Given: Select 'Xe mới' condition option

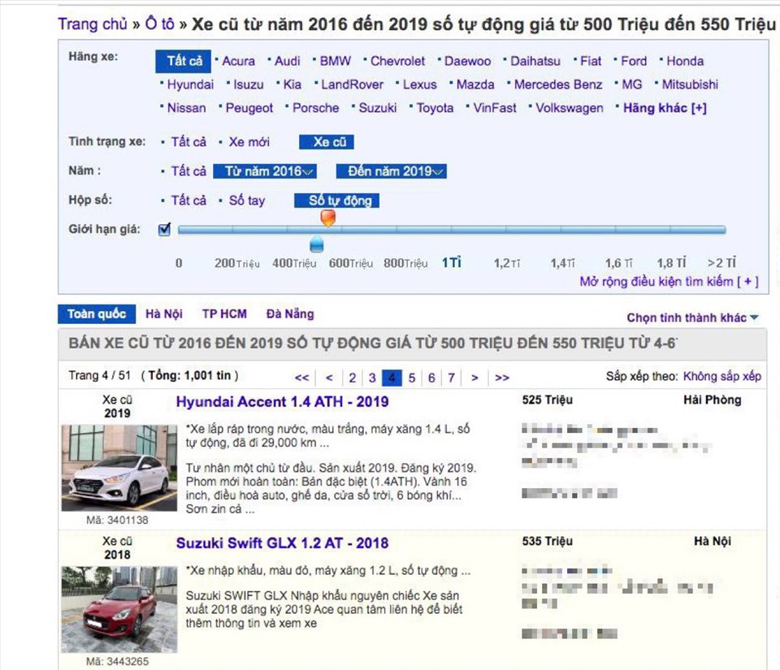Looking at the screenshot, I should click(x=249, y=142).
